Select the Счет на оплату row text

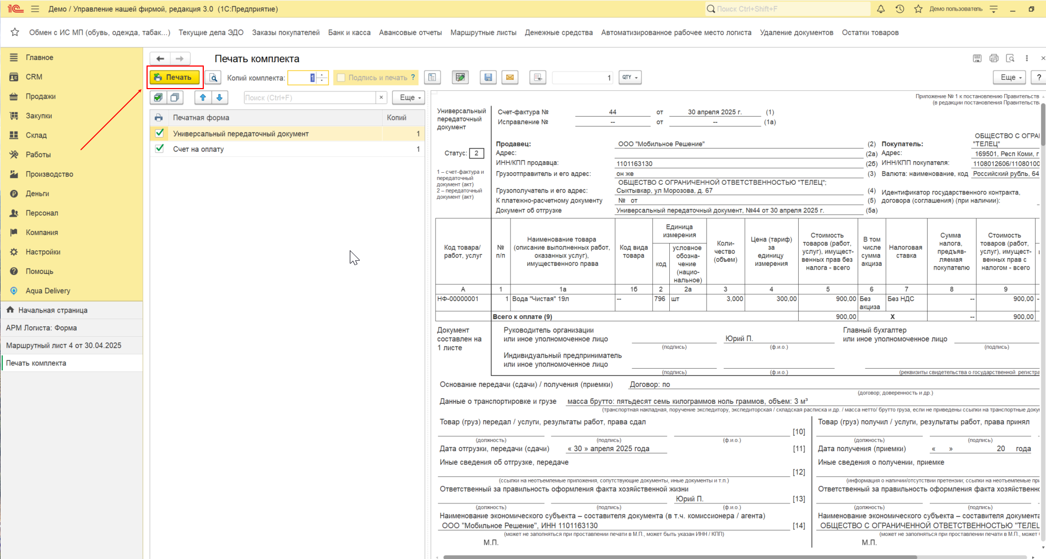coord(198,149)
